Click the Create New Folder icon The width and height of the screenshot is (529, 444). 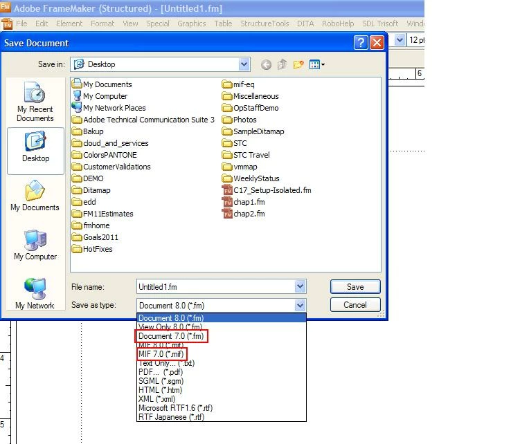(298, 64)
